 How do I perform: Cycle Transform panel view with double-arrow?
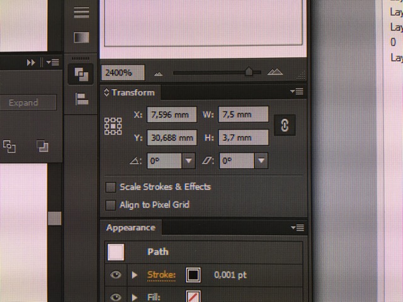click(106, 92)
